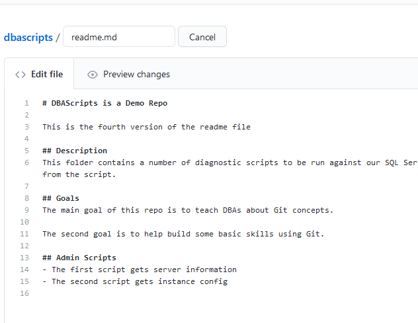
Task: Place cursor on the DBAScripts heading line
Action: (x=104, y=103)
